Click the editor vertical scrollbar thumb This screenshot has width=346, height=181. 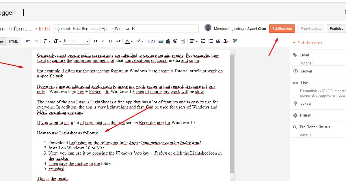[232, 114]
